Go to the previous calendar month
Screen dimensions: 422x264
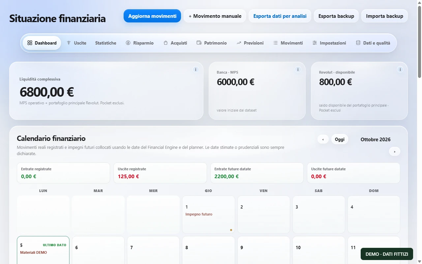coord(323,139)
